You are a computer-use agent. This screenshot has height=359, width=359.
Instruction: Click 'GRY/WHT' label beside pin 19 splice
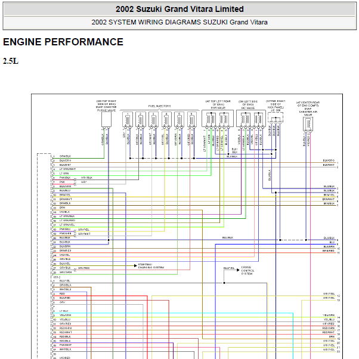pyautogui.click(x=84, y=234)
